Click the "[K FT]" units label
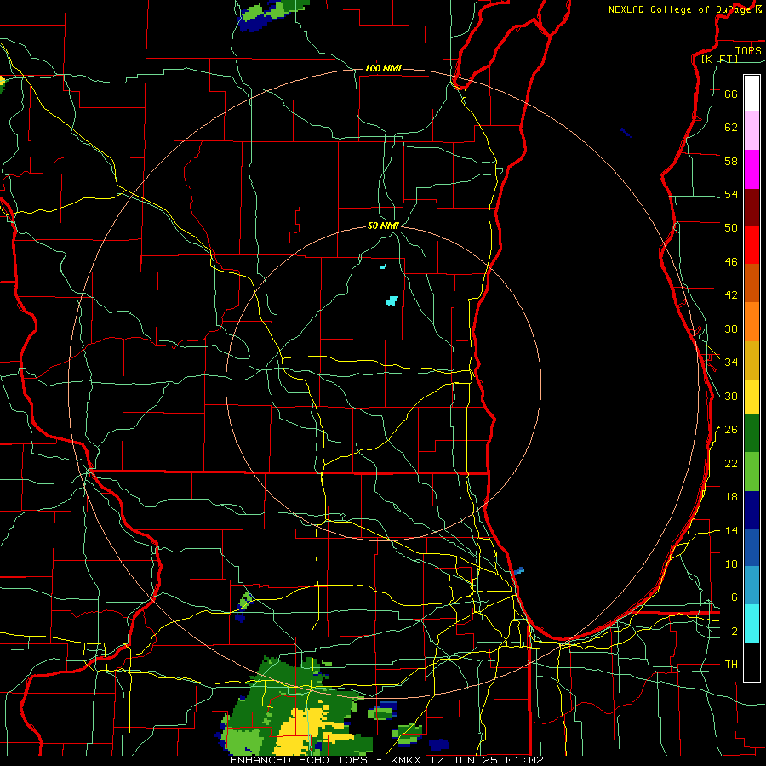 click(x=719, y=59)
